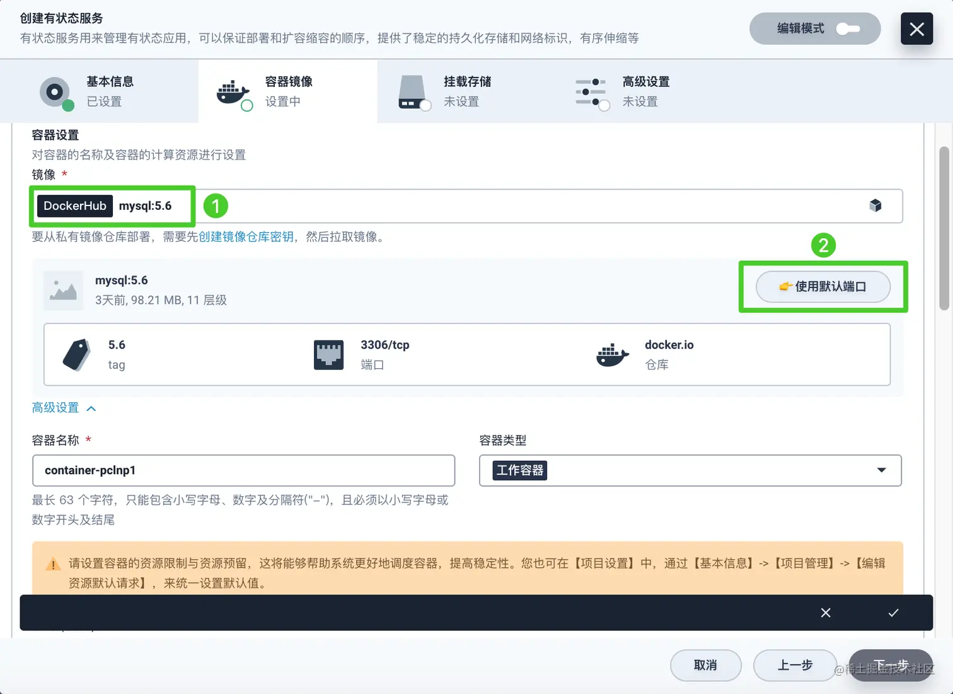Click the 使用默认端口 button
This screenshot has width=953, height=694.
pos(823,287)
